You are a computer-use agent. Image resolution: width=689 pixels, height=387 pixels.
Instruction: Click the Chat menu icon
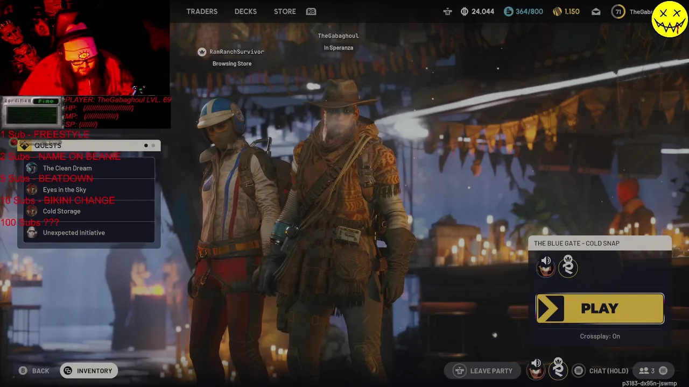point(579,371)
